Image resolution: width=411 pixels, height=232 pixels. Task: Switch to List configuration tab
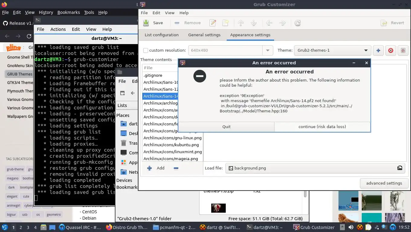point(162,35)
